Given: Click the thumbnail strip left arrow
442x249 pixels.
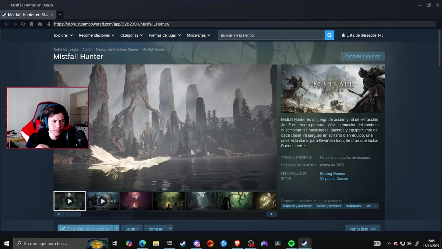Looking at the screenshot, I should click(x=59, y=214).
